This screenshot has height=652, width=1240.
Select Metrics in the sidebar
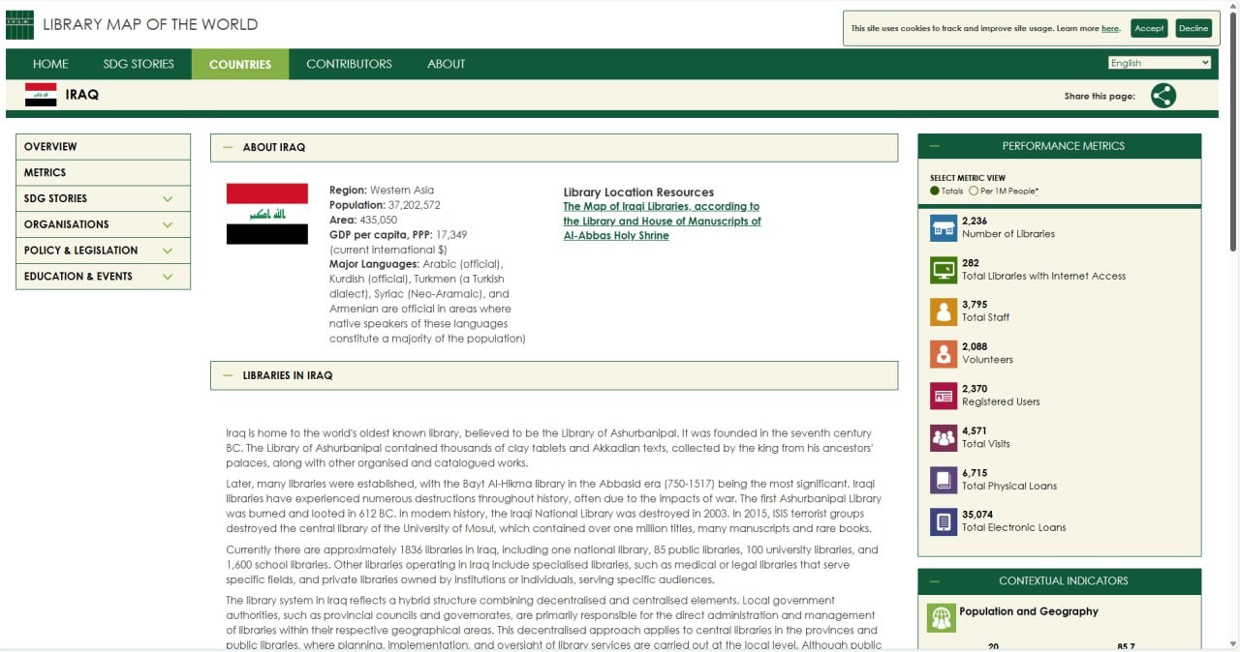point(104,172)
